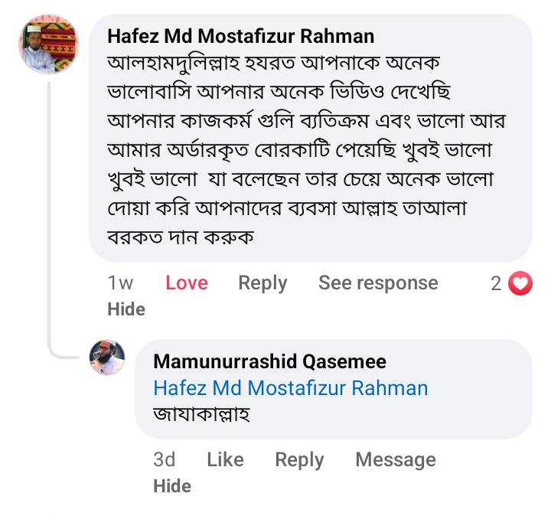The width and height of the screenshot is (551, 516).
Task: Open the blue Hafez Md Mostafizur Rahman mention
Action: point(290,388)
